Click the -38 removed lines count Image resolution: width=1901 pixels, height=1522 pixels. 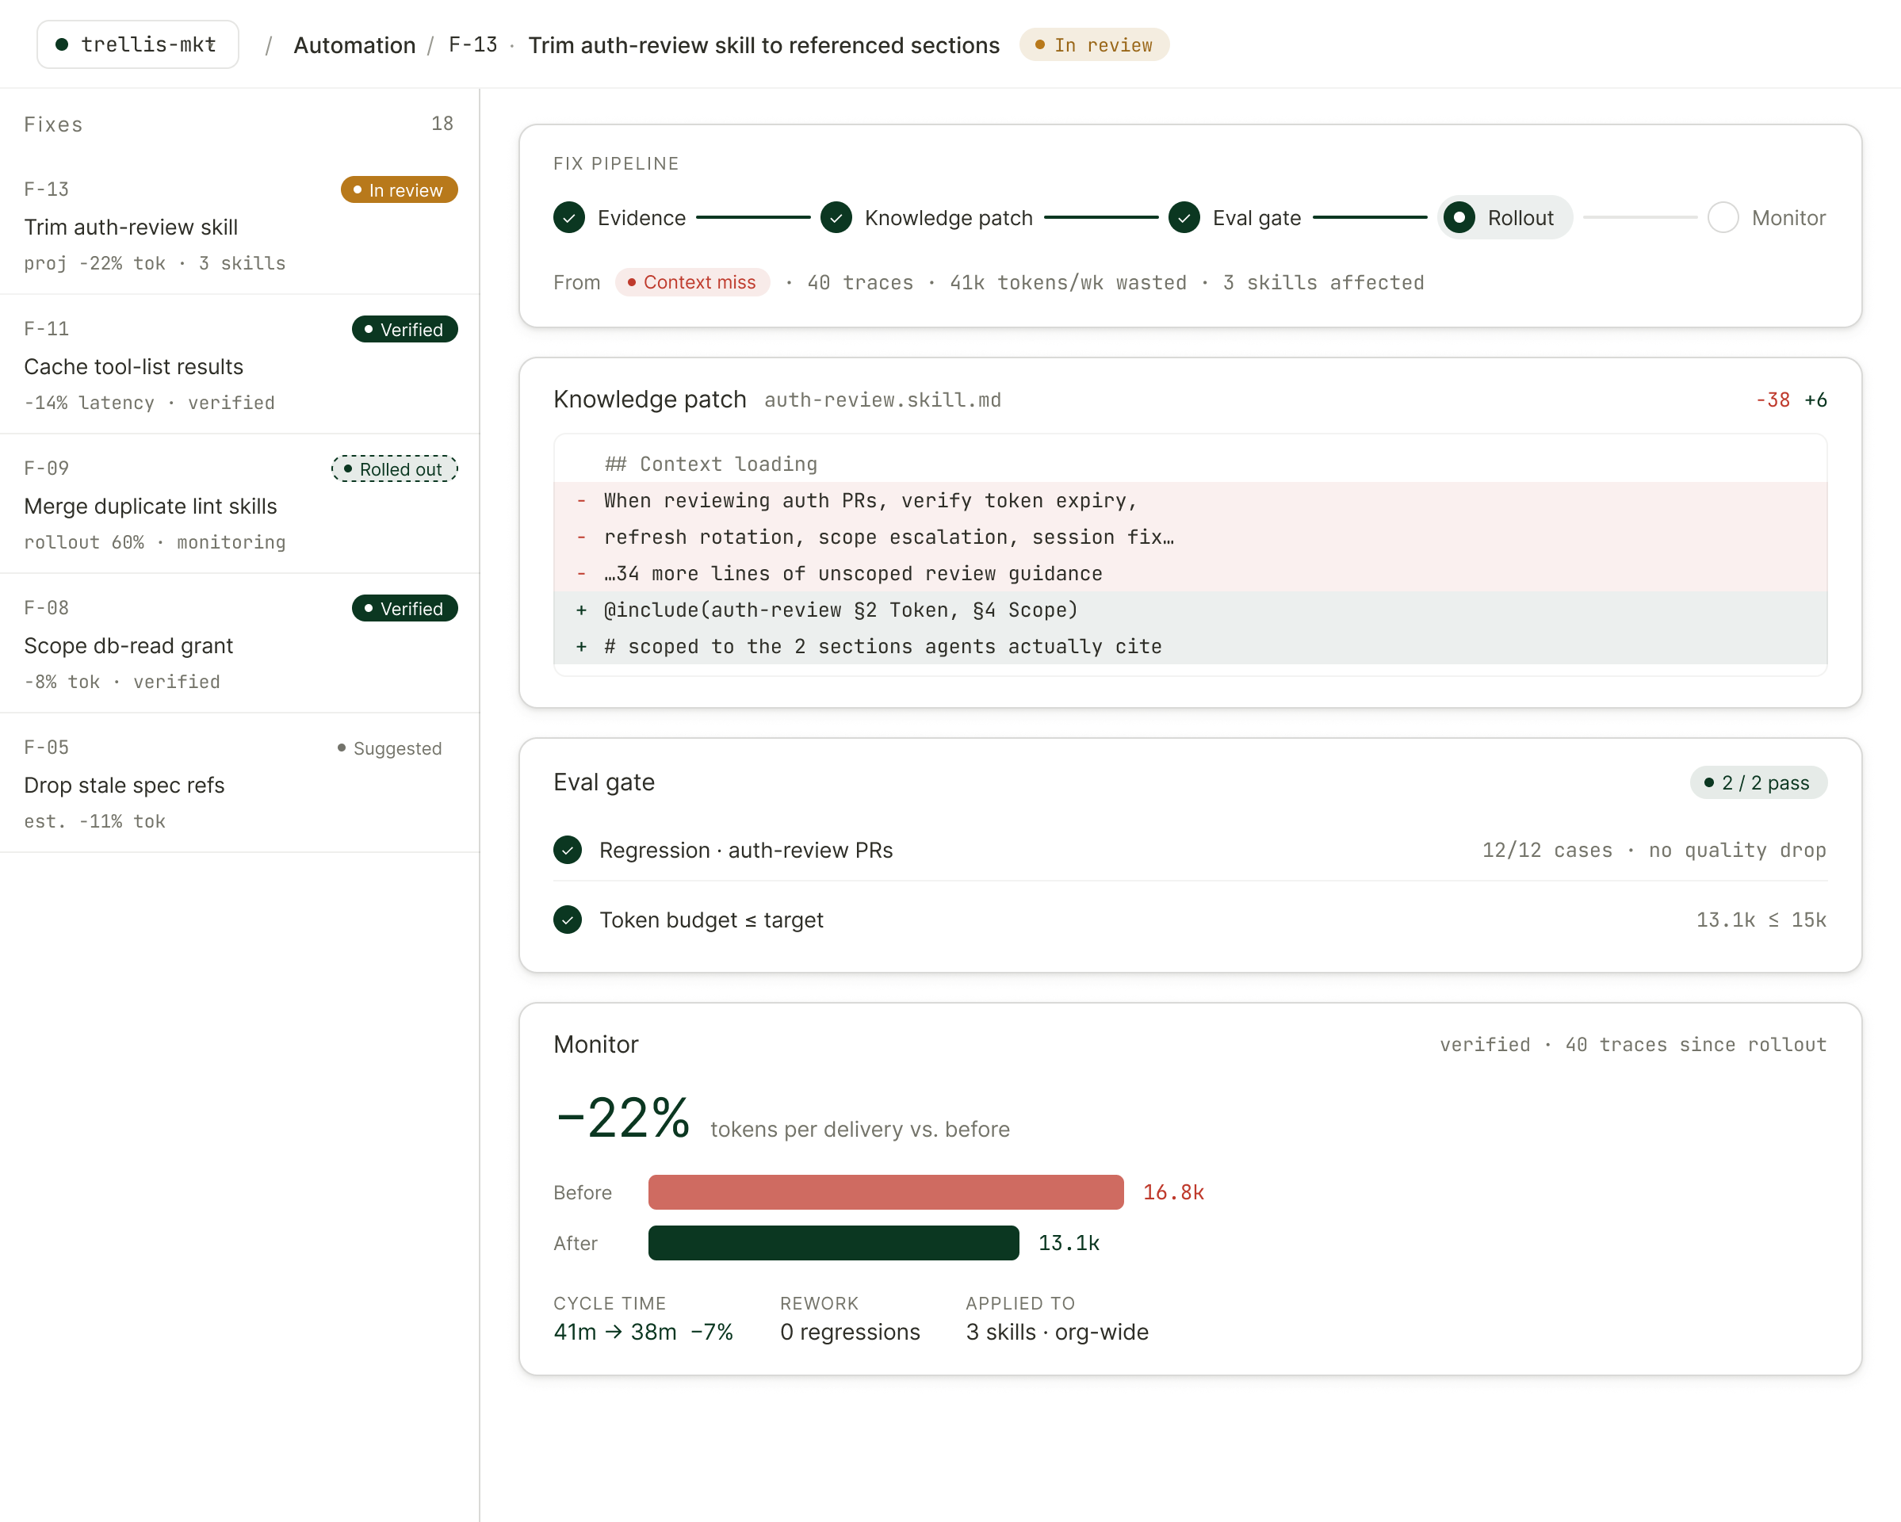(x=1773, y=400)
